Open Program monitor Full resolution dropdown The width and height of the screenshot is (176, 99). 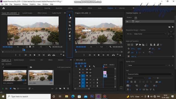(x=104, y=47)
